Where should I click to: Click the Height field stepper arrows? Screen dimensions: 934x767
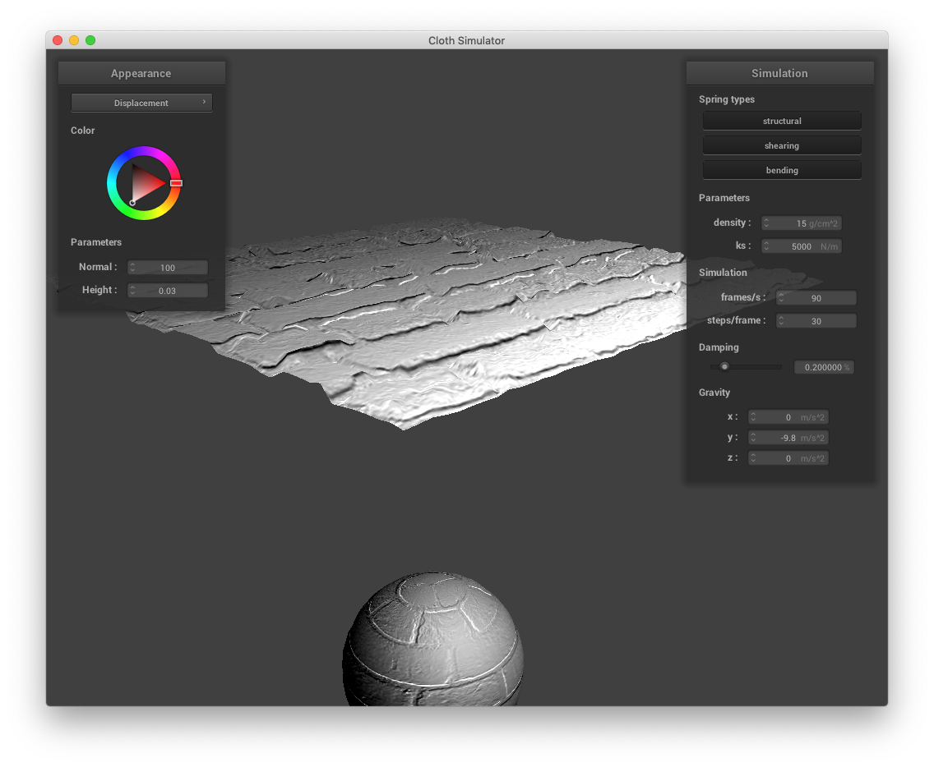(133, 291)
